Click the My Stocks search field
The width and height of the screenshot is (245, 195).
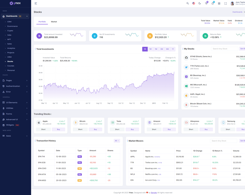(224, 49)
